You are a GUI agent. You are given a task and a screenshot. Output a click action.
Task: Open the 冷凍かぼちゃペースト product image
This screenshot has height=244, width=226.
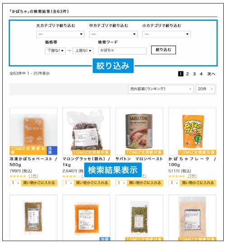coord(33,131)
